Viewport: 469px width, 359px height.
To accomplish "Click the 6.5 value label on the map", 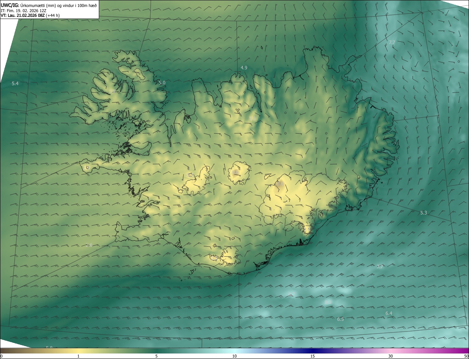I will [x=340, y=319].
